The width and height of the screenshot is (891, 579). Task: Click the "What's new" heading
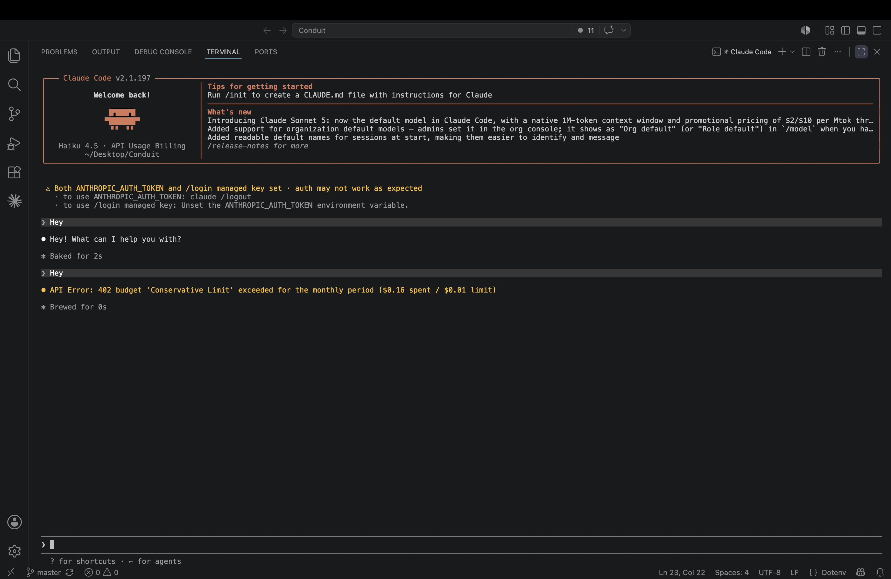coord(229,112)
